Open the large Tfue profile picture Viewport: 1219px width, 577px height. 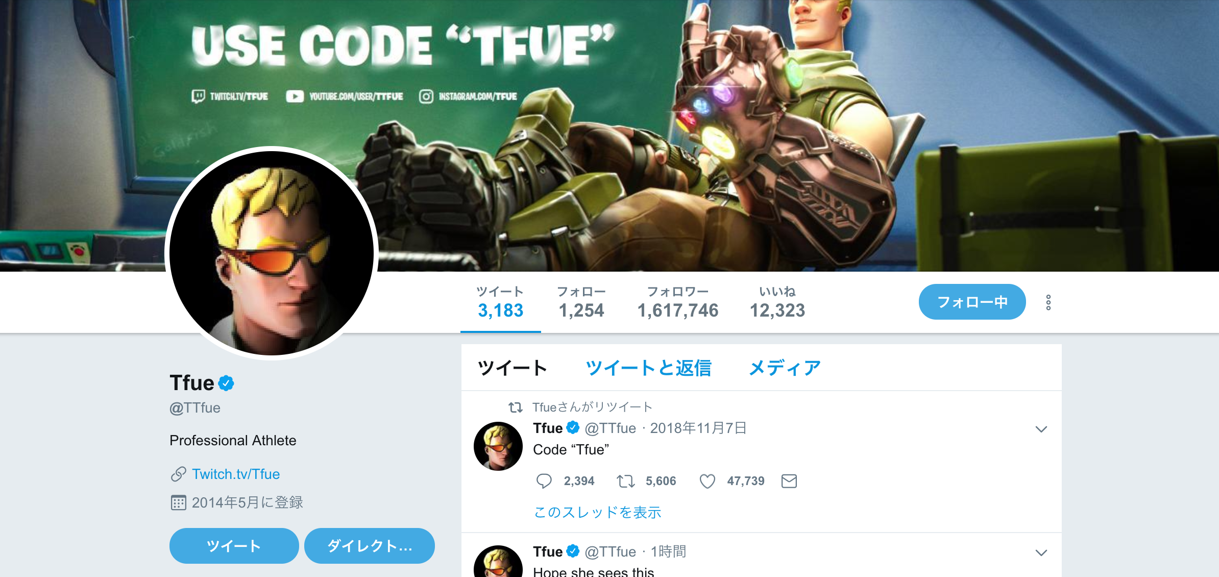pos(272,253)
